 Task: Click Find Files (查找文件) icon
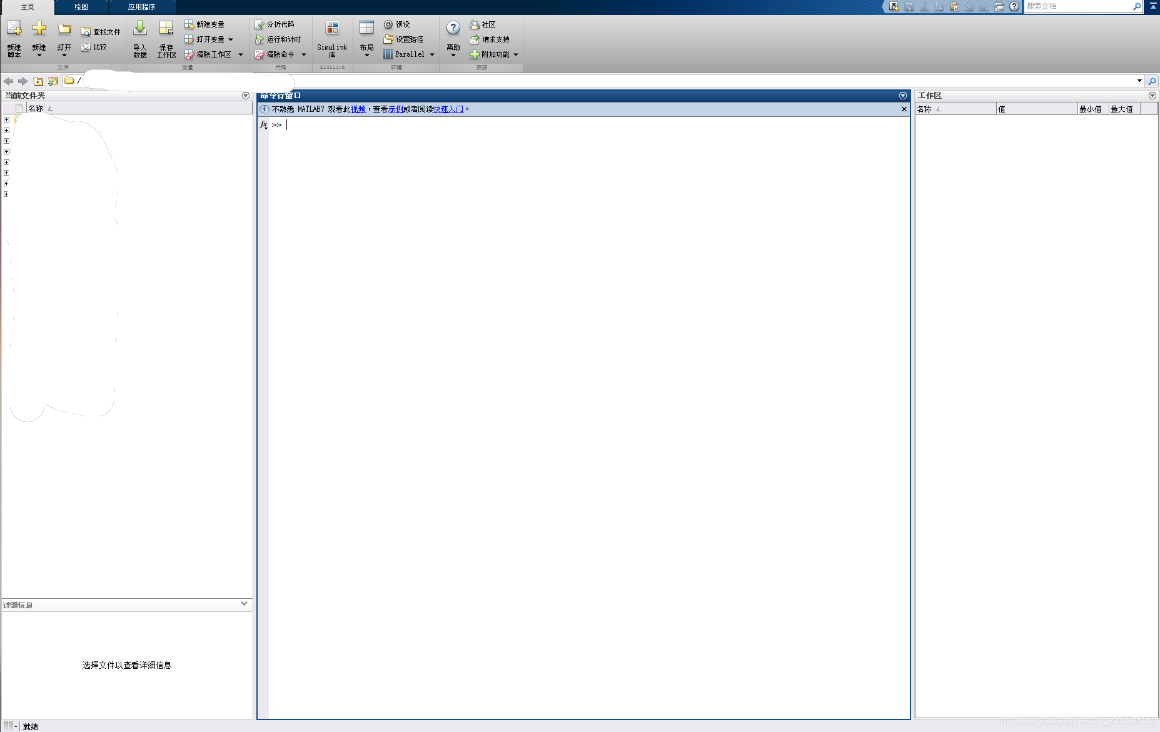[86, 32]
